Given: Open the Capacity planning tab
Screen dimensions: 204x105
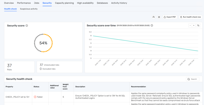Looking at the screenshot, I should (64, 3).
